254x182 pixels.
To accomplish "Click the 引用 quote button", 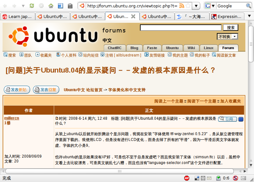I will pos(227,119).
